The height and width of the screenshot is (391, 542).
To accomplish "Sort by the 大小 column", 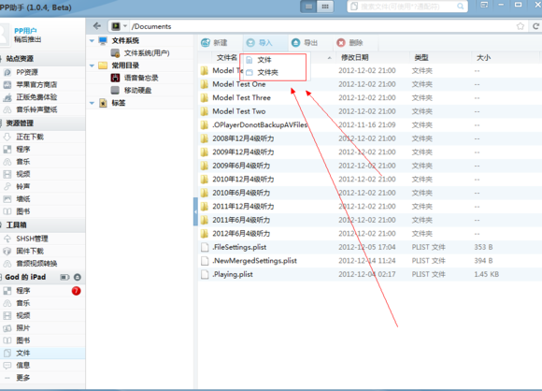I will coord(483,57).
